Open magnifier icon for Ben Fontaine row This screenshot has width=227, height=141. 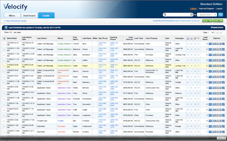(x=210, y=121)
